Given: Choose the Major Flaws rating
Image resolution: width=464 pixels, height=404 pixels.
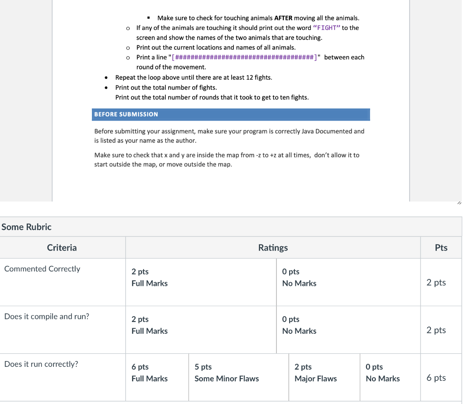Looking at the screenshot, I should 316,373.
